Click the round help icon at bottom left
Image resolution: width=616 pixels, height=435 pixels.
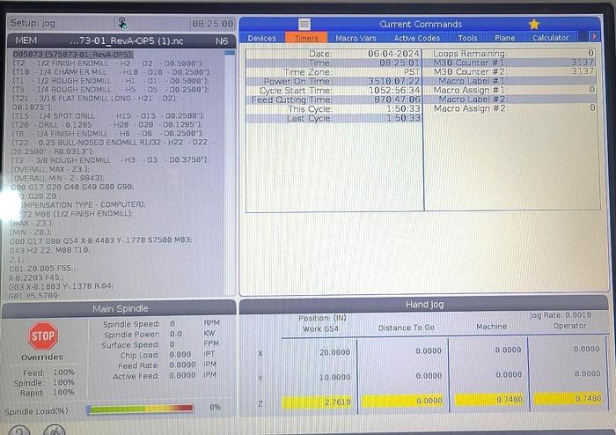pyautogui.click(x=19, y=430)
